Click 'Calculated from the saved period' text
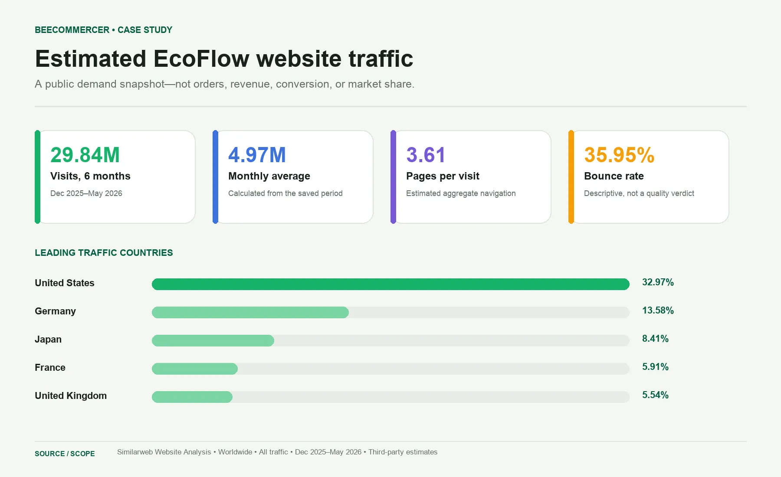 tap(285, 193)
